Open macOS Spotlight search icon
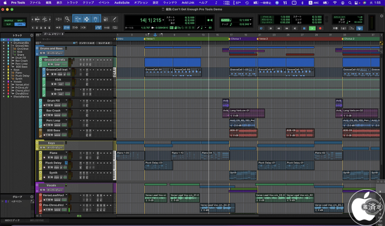 [350, 2]
